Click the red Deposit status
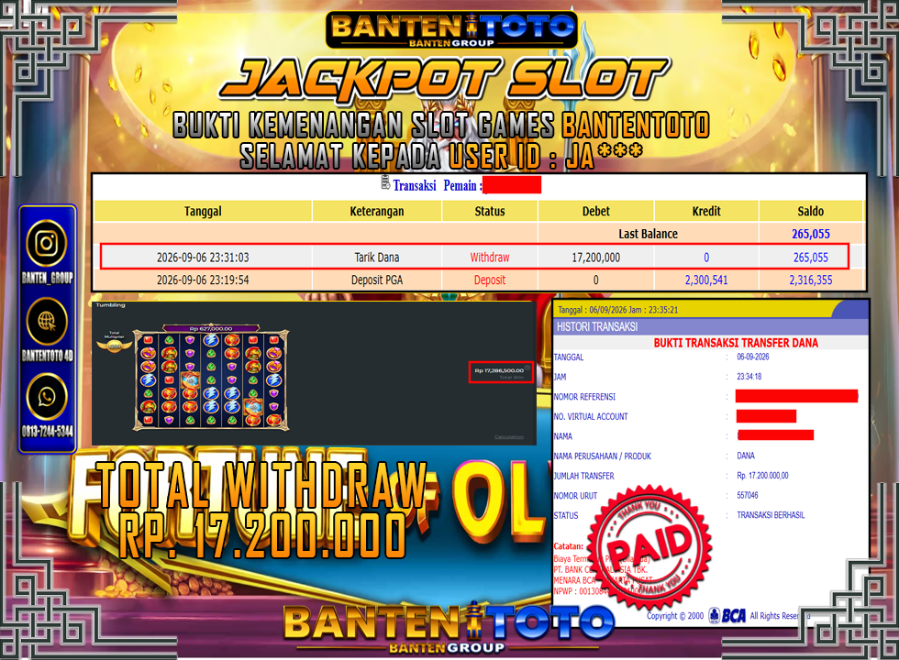The image size is (899, 660). pyautogui.click(x=490, y=280)
